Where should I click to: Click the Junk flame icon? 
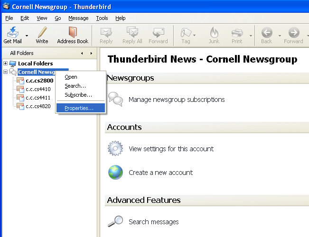coord(214,33)
